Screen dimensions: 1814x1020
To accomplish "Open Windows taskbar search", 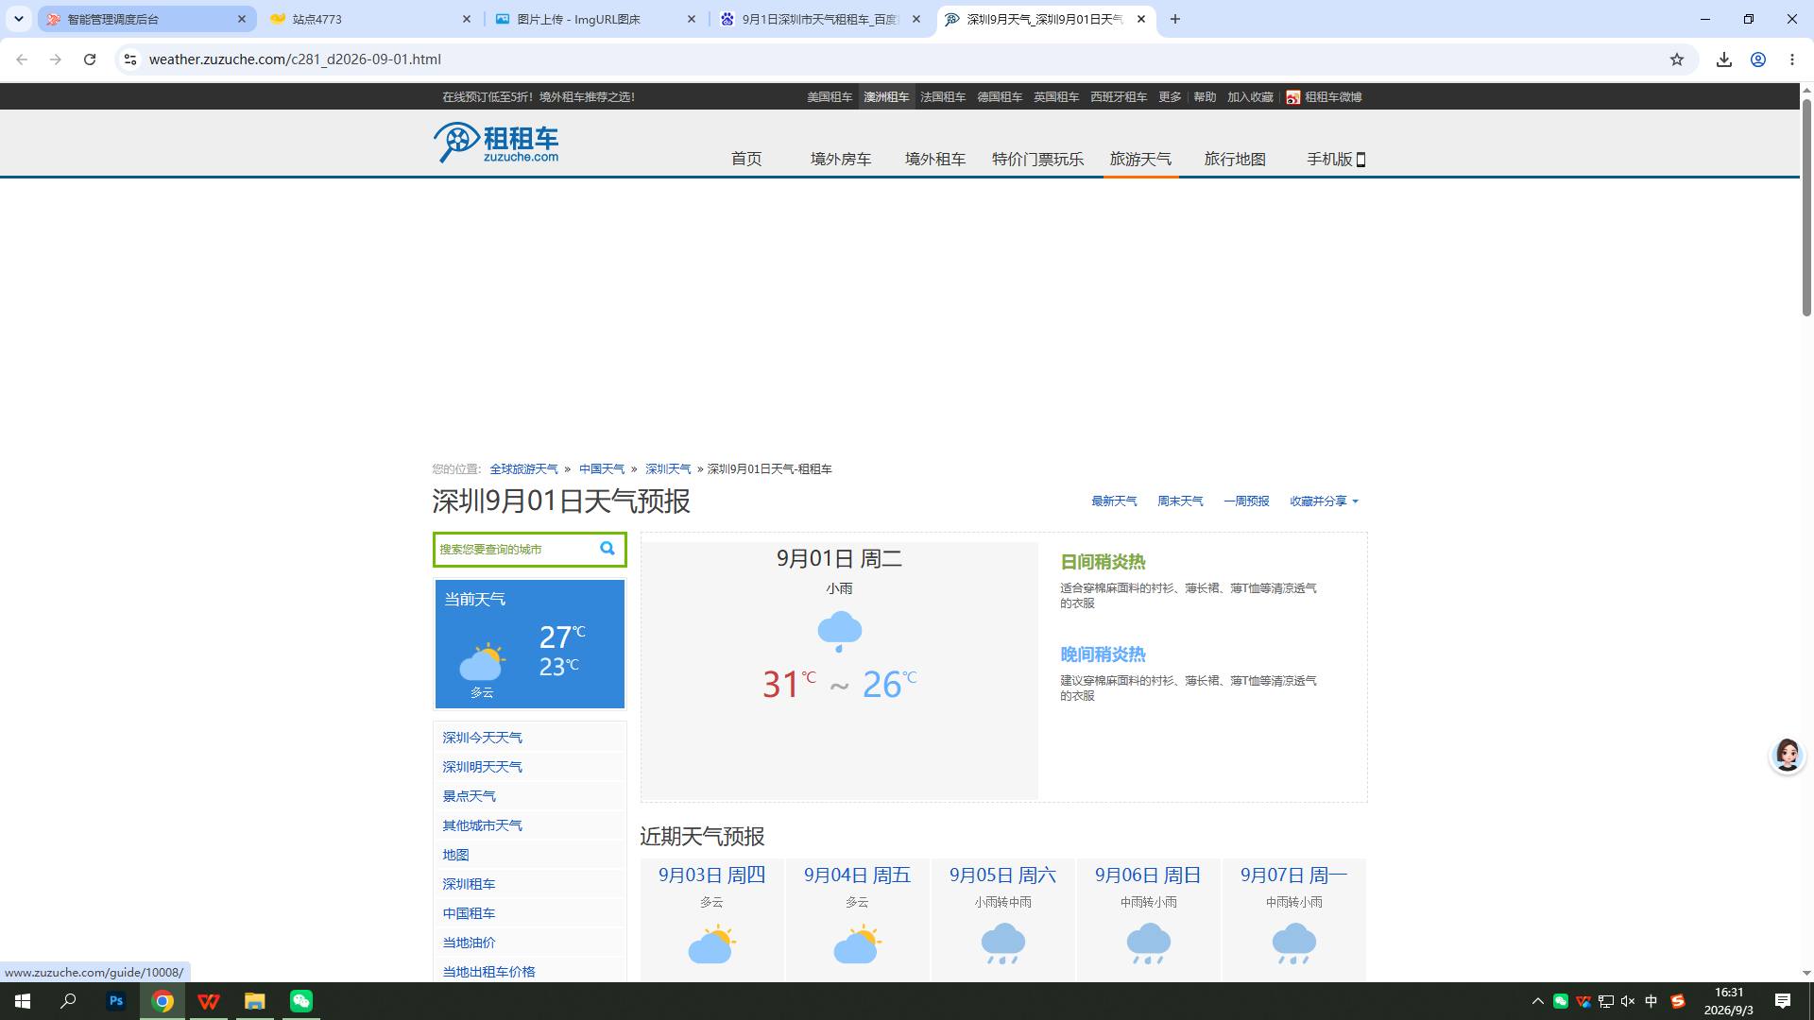I will pyautogui.click(x=68, y=1001).
